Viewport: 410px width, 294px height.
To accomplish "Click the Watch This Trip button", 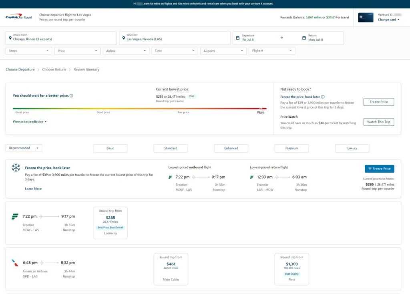I will (x=378, y=122).
